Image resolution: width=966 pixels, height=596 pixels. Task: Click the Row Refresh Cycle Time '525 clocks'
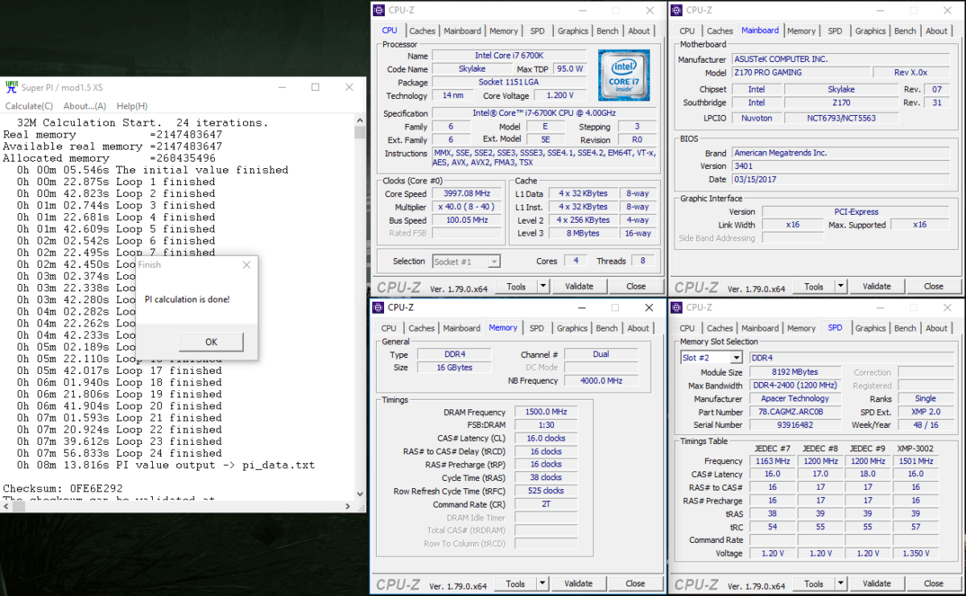tap(547, 491)
